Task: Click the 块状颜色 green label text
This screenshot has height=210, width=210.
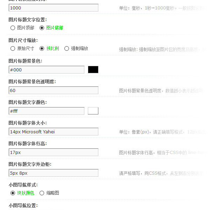Action: point(26,193)
